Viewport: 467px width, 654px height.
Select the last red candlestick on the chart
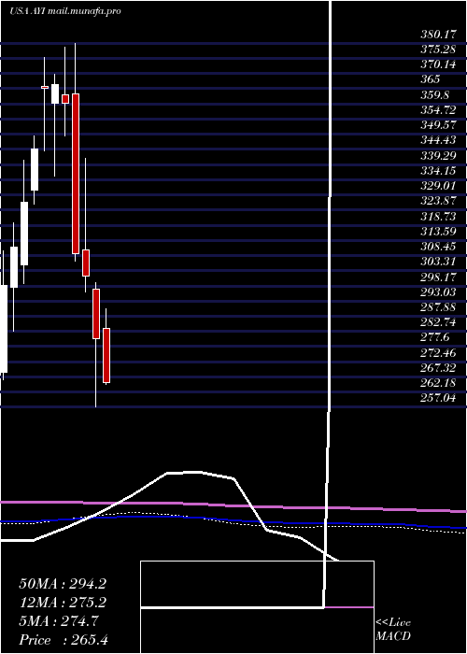(x=106, y=355)
